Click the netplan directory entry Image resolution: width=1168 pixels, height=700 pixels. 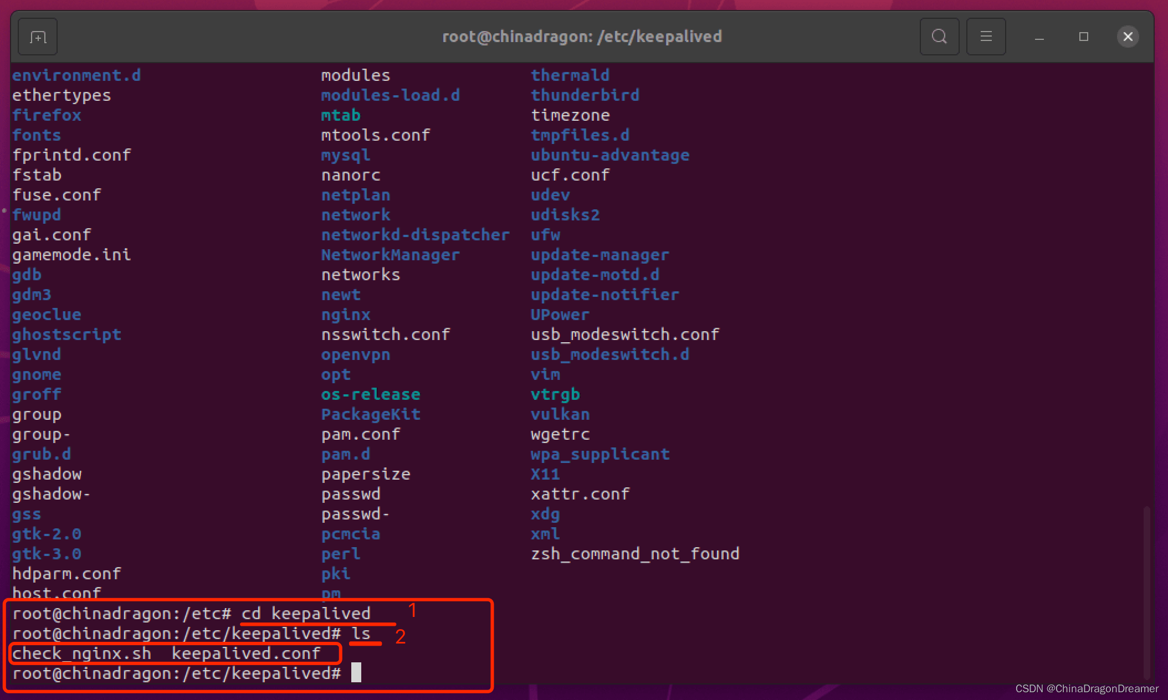click(356, 195)
